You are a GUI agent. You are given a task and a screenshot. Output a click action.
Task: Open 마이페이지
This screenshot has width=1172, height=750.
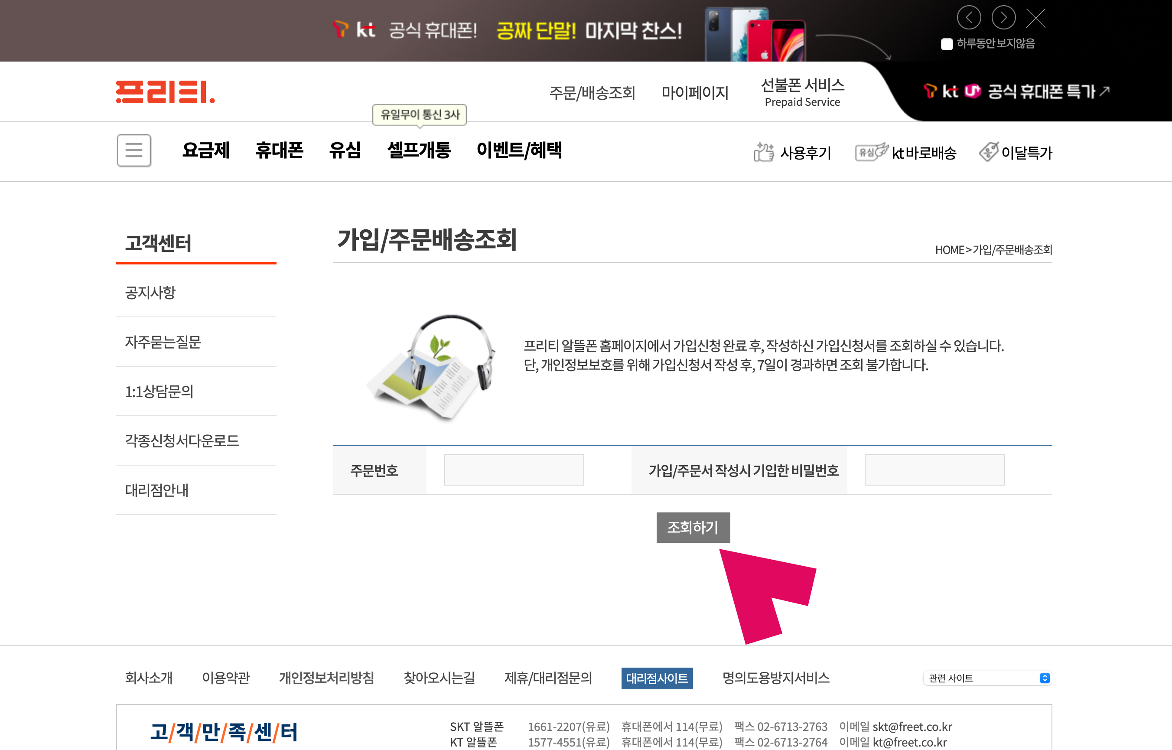tap(695, 92)
